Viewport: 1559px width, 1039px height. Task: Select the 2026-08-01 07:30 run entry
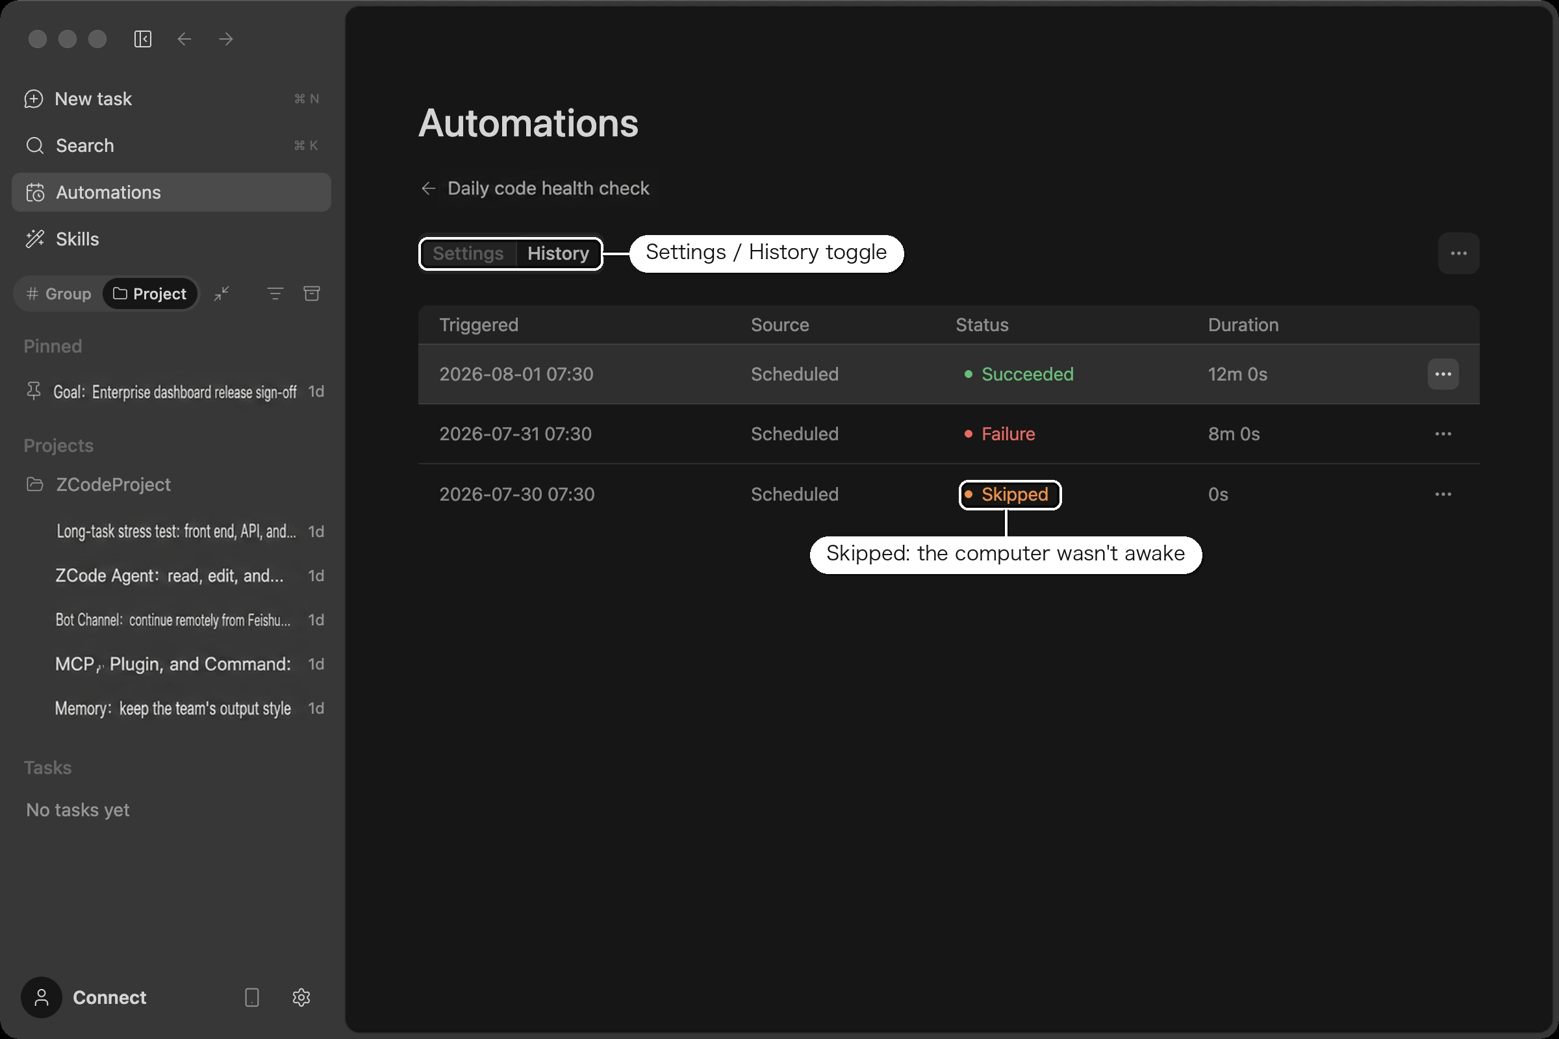tap(948, 375)
